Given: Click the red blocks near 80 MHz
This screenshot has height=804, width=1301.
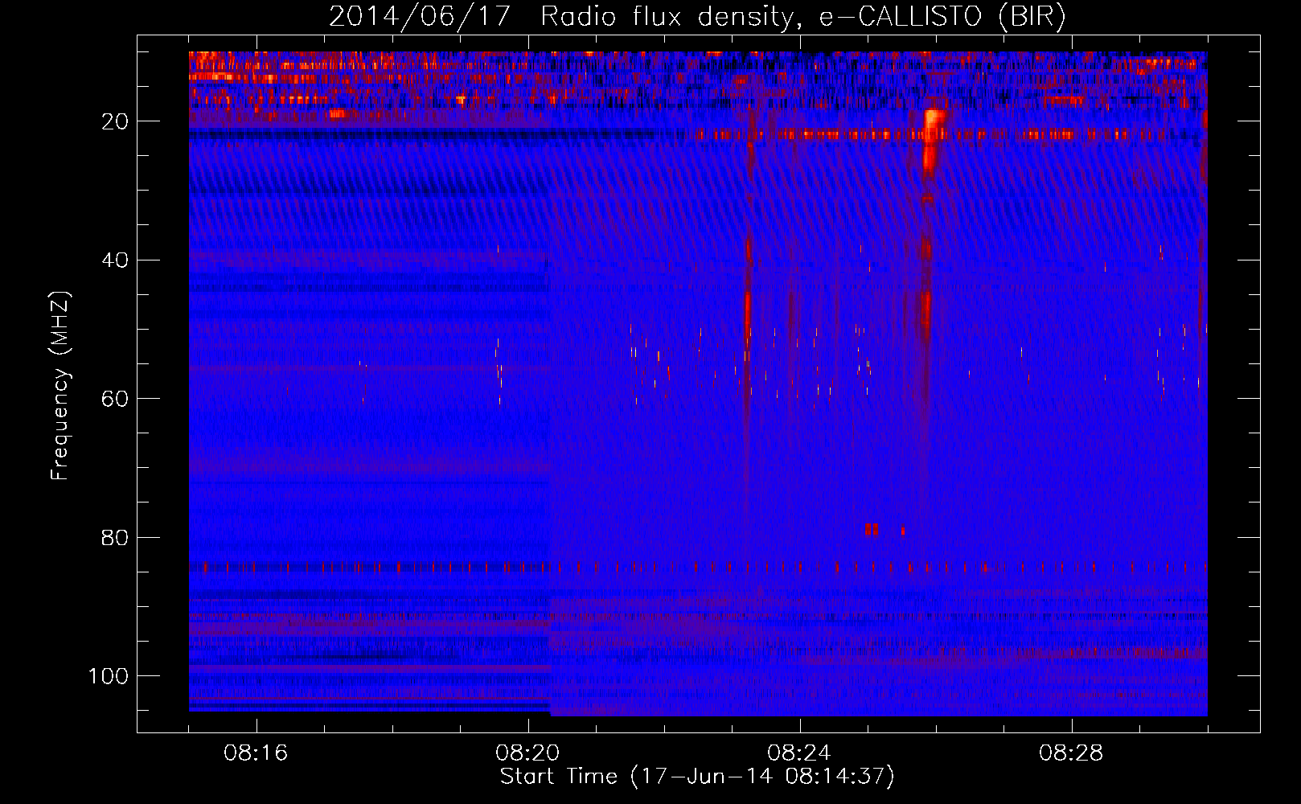Looking at the screenshot, I should pyautogui.click(x=872, y=530).
